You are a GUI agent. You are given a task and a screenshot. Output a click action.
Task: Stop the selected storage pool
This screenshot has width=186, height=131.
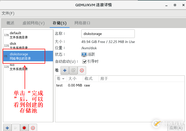[x=24, y=128]
